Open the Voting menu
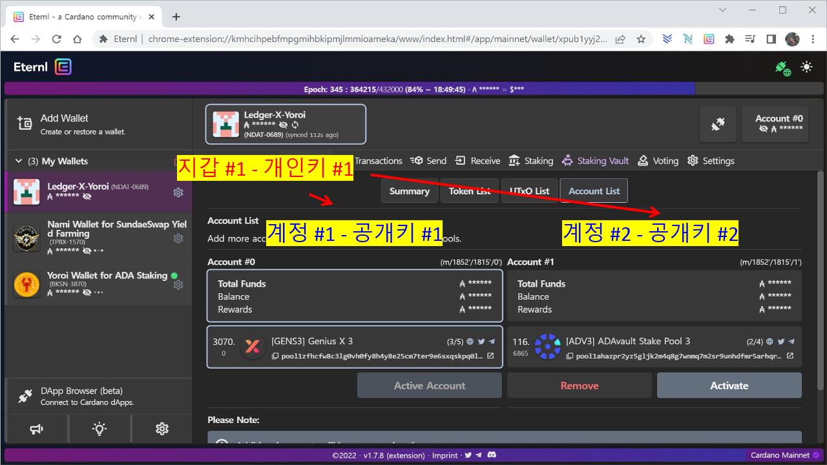 pyautogui.click(x=658, y=161)
